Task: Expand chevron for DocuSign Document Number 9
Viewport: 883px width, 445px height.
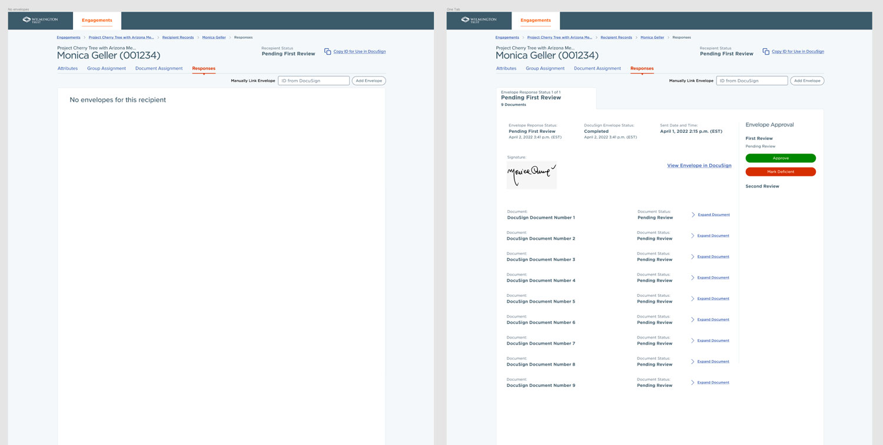Action: pos(693,383)
